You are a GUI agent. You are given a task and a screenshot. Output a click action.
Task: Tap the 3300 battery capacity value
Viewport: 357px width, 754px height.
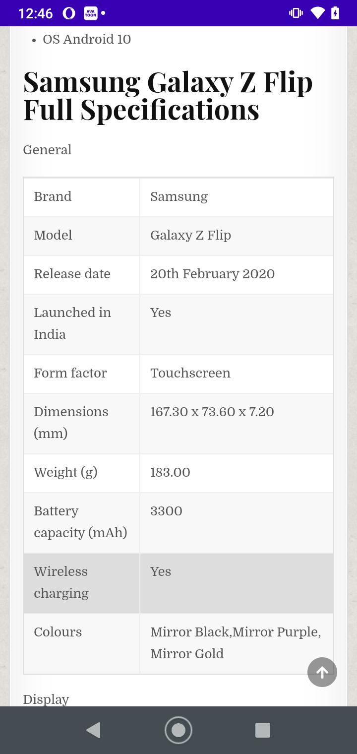(x=166, y=511)
